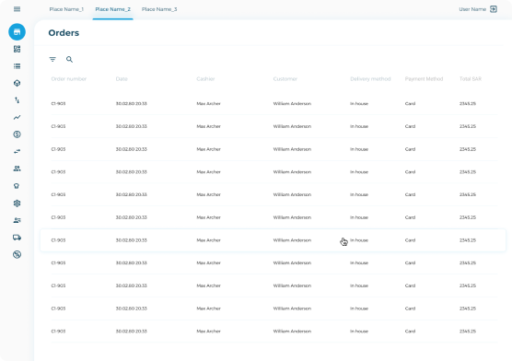
Task: Open the user with list lines icon
Action: [17, 220]
